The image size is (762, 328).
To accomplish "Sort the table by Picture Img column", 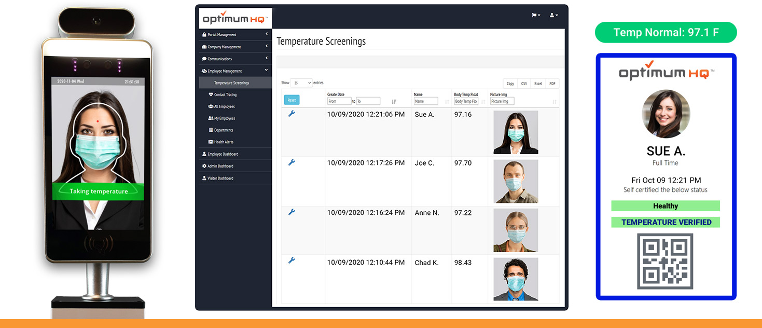I will click(555, 102).
